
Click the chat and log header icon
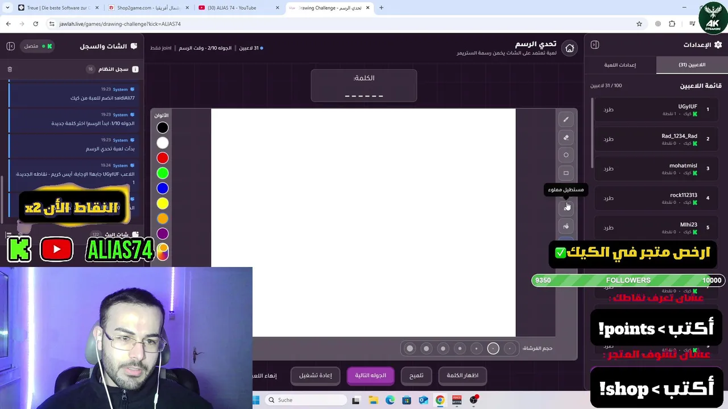pyautogui.click(x=134, y=46)
